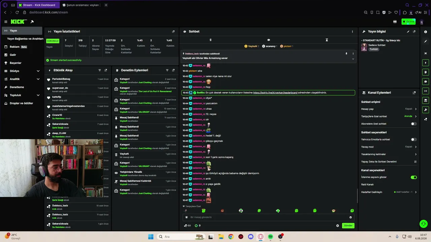Click Raid Kanalı option

click(x=367, y=185)
